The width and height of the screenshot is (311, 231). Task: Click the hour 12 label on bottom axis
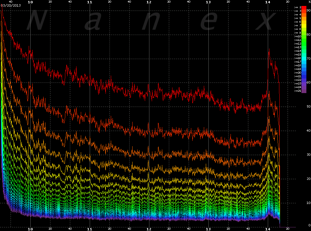point(149,229)
